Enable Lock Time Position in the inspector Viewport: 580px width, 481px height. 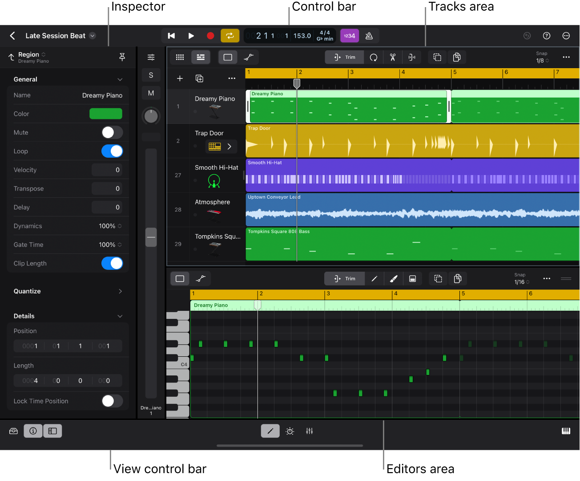tap(112, 401)
